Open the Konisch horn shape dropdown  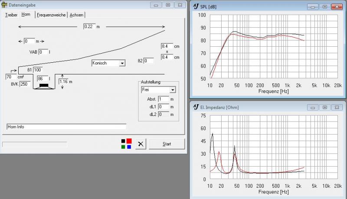click(108, 63)
